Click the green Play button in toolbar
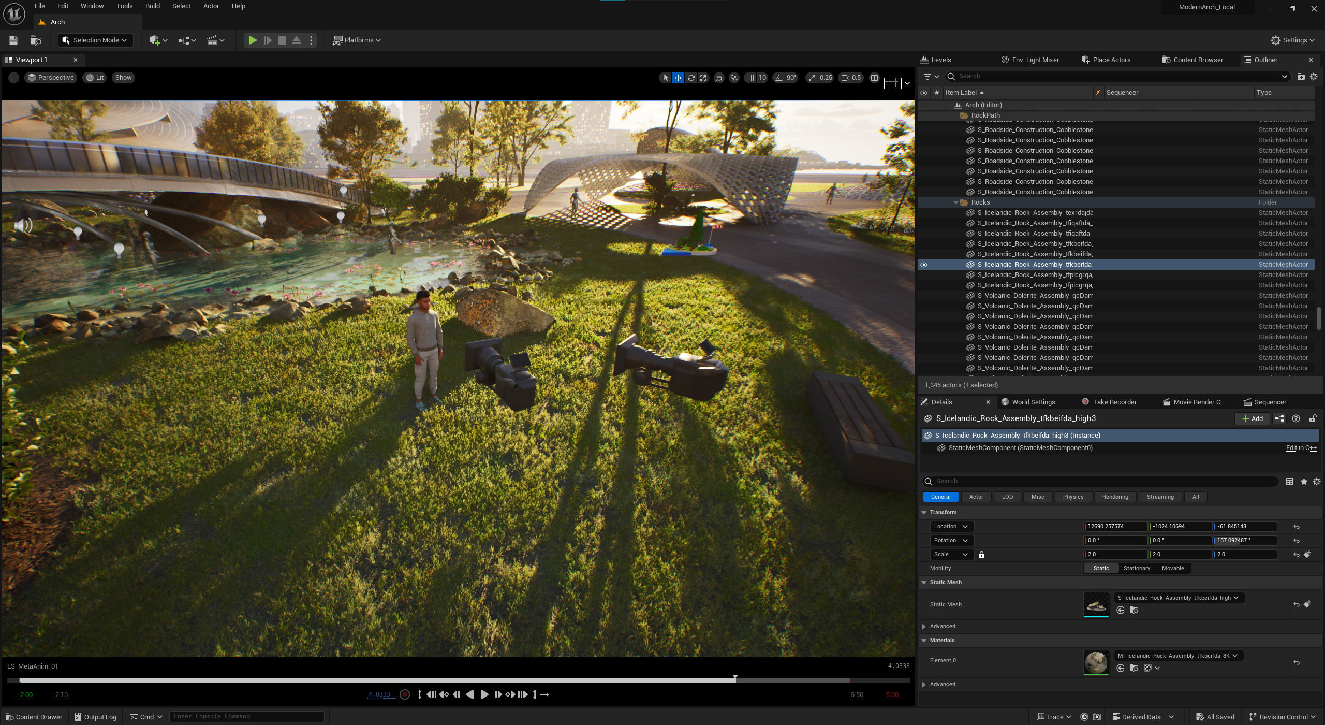 [252, 40]
